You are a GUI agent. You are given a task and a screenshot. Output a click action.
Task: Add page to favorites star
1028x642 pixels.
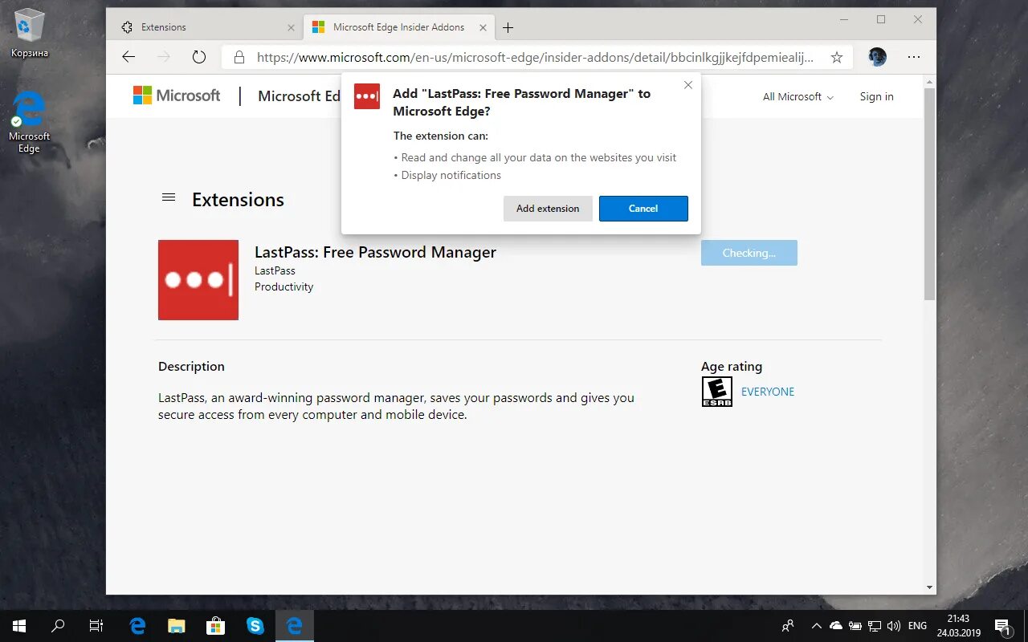[x=837, y=58]
